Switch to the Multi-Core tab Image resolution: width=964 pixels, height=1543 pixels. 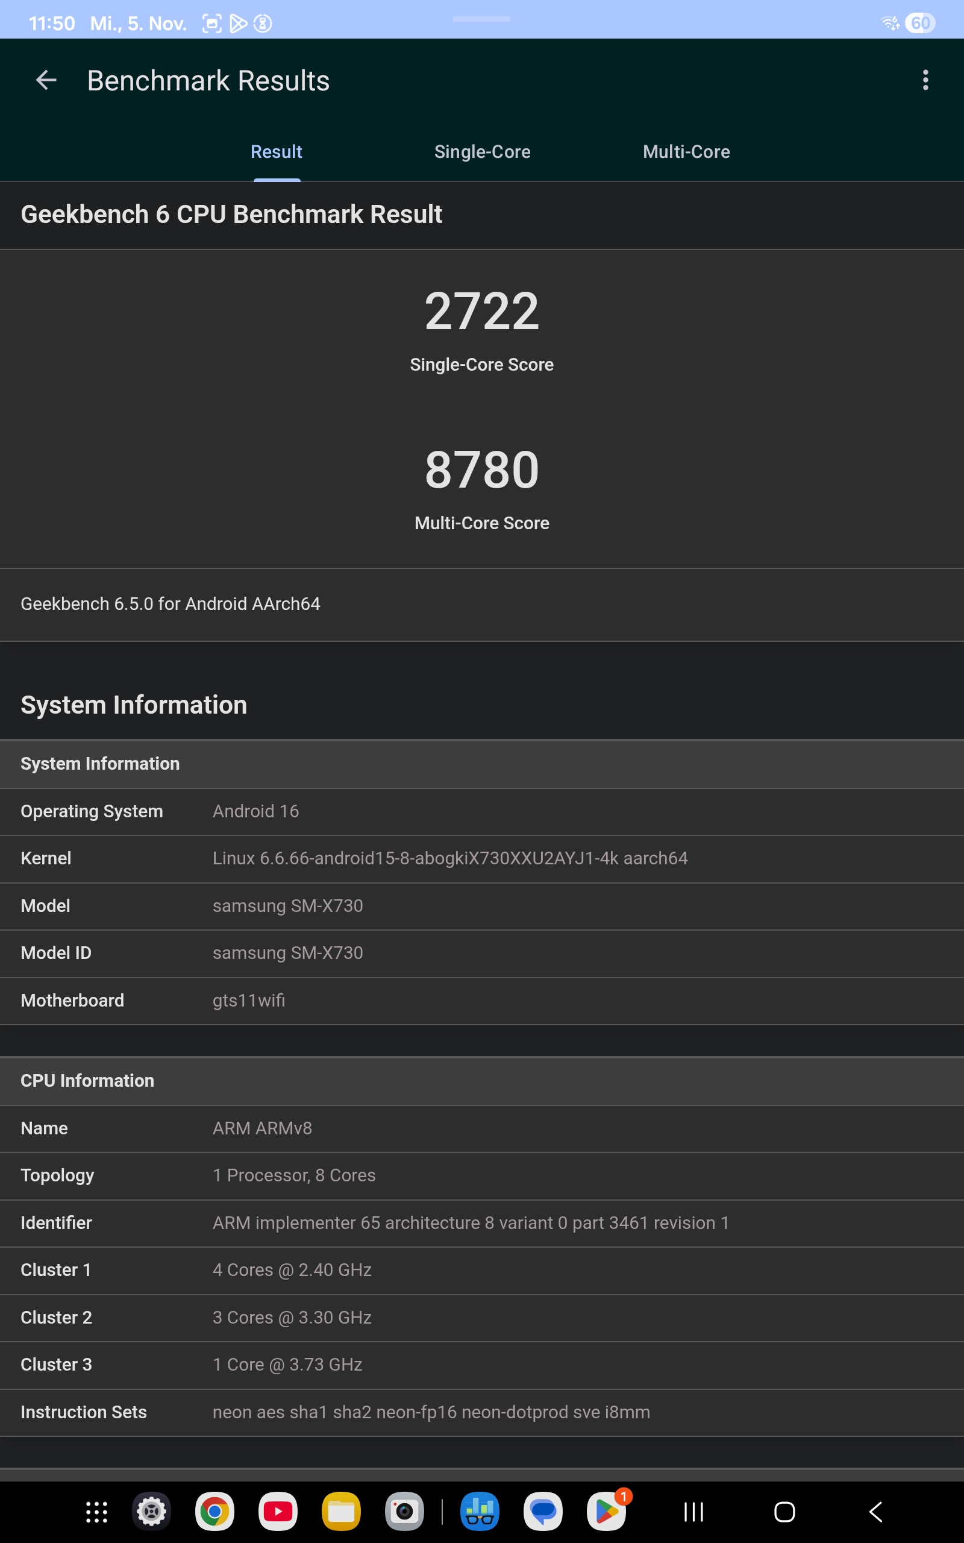pos(686,152)
